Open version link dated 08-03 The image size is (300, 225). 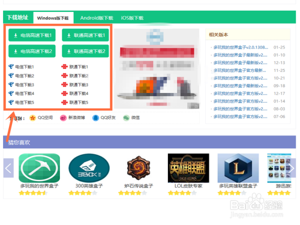tap(240, 109)
